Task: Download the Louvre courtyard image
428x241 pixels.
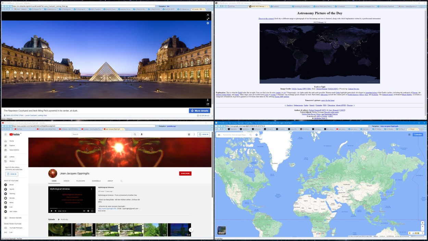Action: point(208,100)
